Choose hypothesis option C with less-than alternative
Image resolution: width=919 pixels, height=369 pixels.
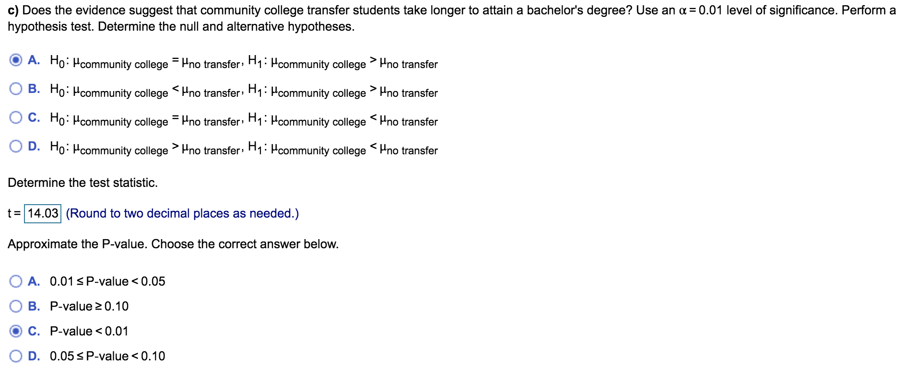point(15,117)
